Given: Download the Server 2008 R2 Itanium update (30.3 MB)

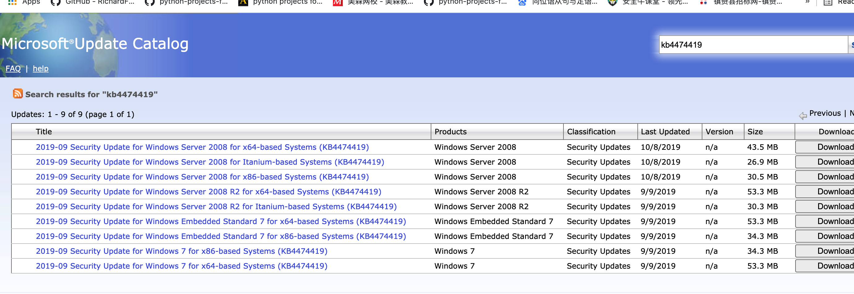Looking at the screenshot, I should (825, 207).
